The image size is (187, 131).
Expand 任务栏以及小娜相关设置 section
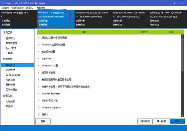(54, 38)
